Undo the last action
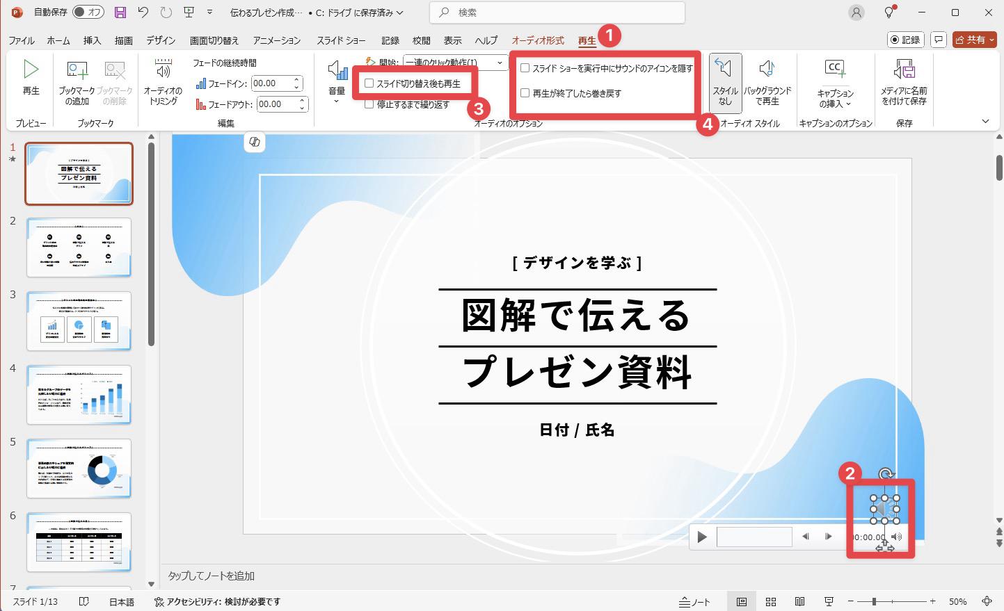 tap(143, 13)
